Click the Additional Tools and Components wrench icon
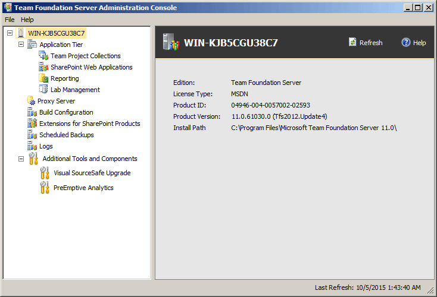The image size is (437, 297). [33, 159]
